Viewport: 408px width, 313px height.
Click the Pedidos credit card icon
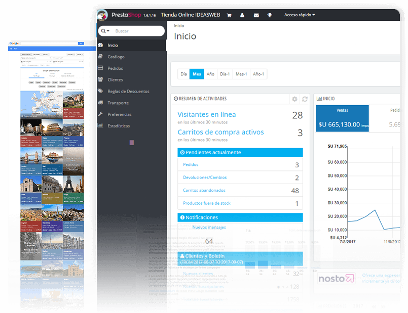pos(100,68)
